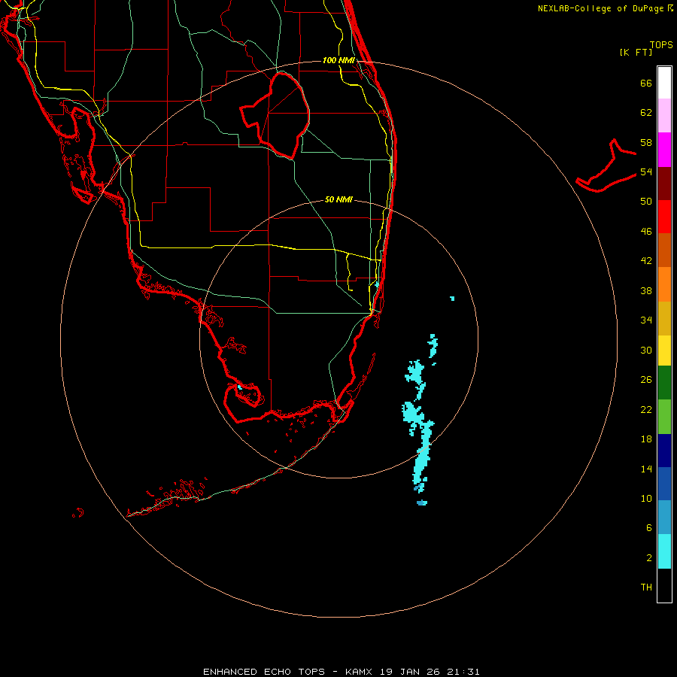Viewport: 677px width, 677px height.
Task: Click the 100 NMI range ring label
Action: (338, 60)
